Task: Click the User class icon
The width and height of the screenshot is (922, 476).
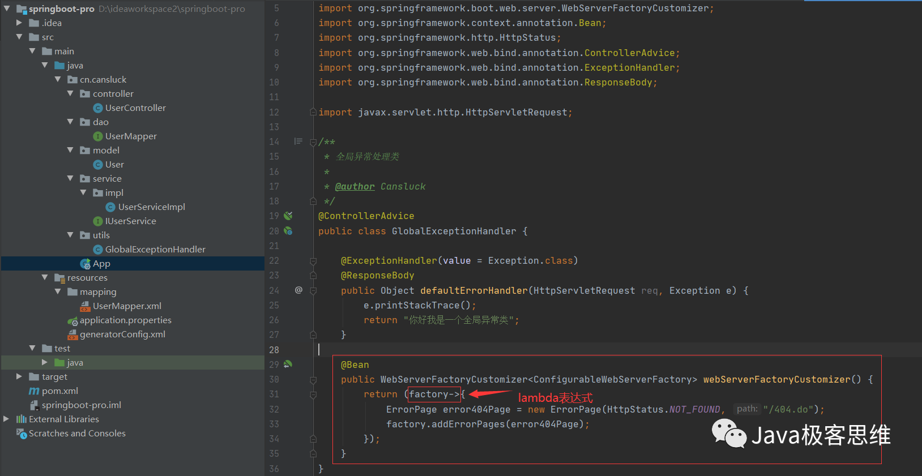Action: coord(98,164)
